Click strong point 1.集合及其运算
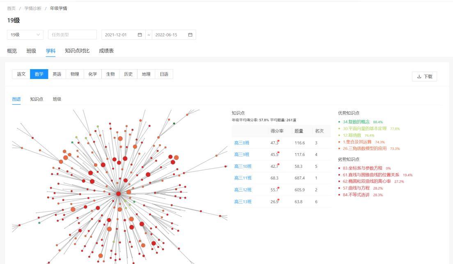Screen dimensions: 453x264 357,142
